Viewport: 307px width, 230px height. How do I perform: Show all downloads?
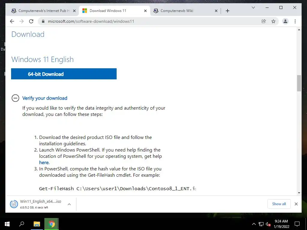(x=279, y=204)
